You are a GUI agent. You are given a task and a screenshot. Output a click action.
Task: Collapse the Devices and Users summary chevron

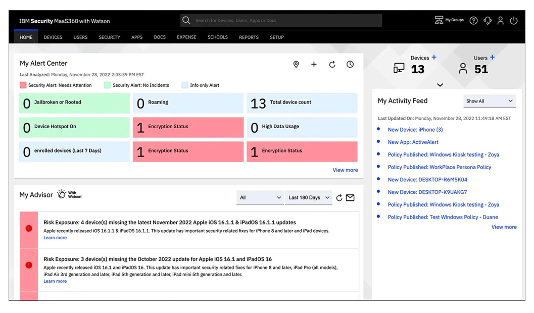[440, 84]
